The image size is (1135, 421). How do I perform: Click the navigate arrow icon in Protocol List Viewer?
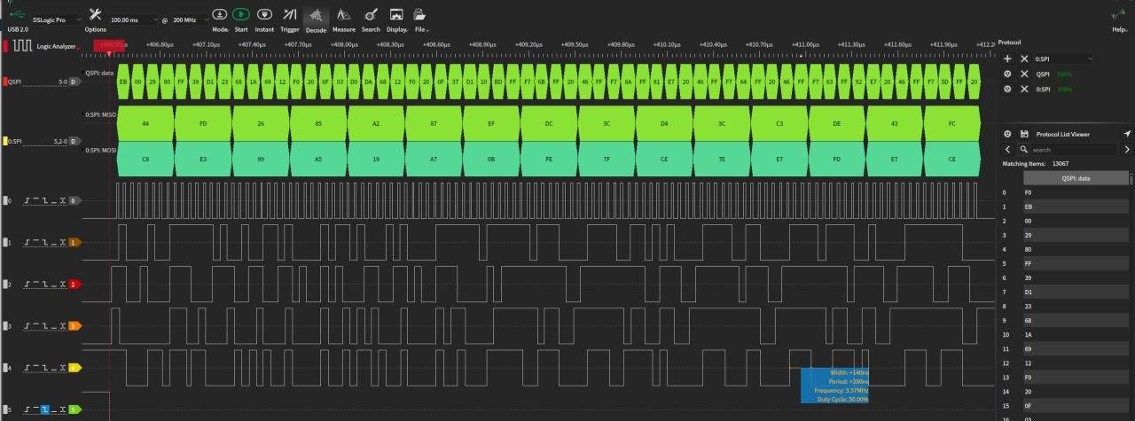[1127, 134]
